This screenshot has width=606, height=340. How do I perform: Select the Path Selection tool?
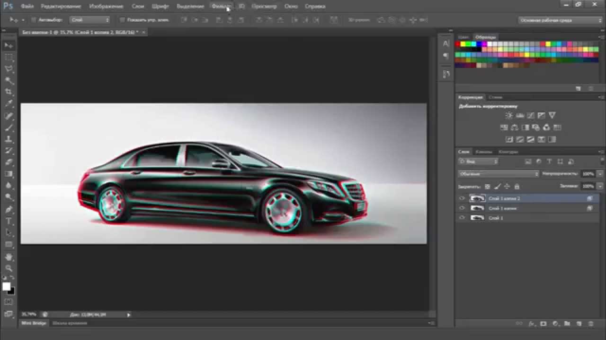[9, 233]
